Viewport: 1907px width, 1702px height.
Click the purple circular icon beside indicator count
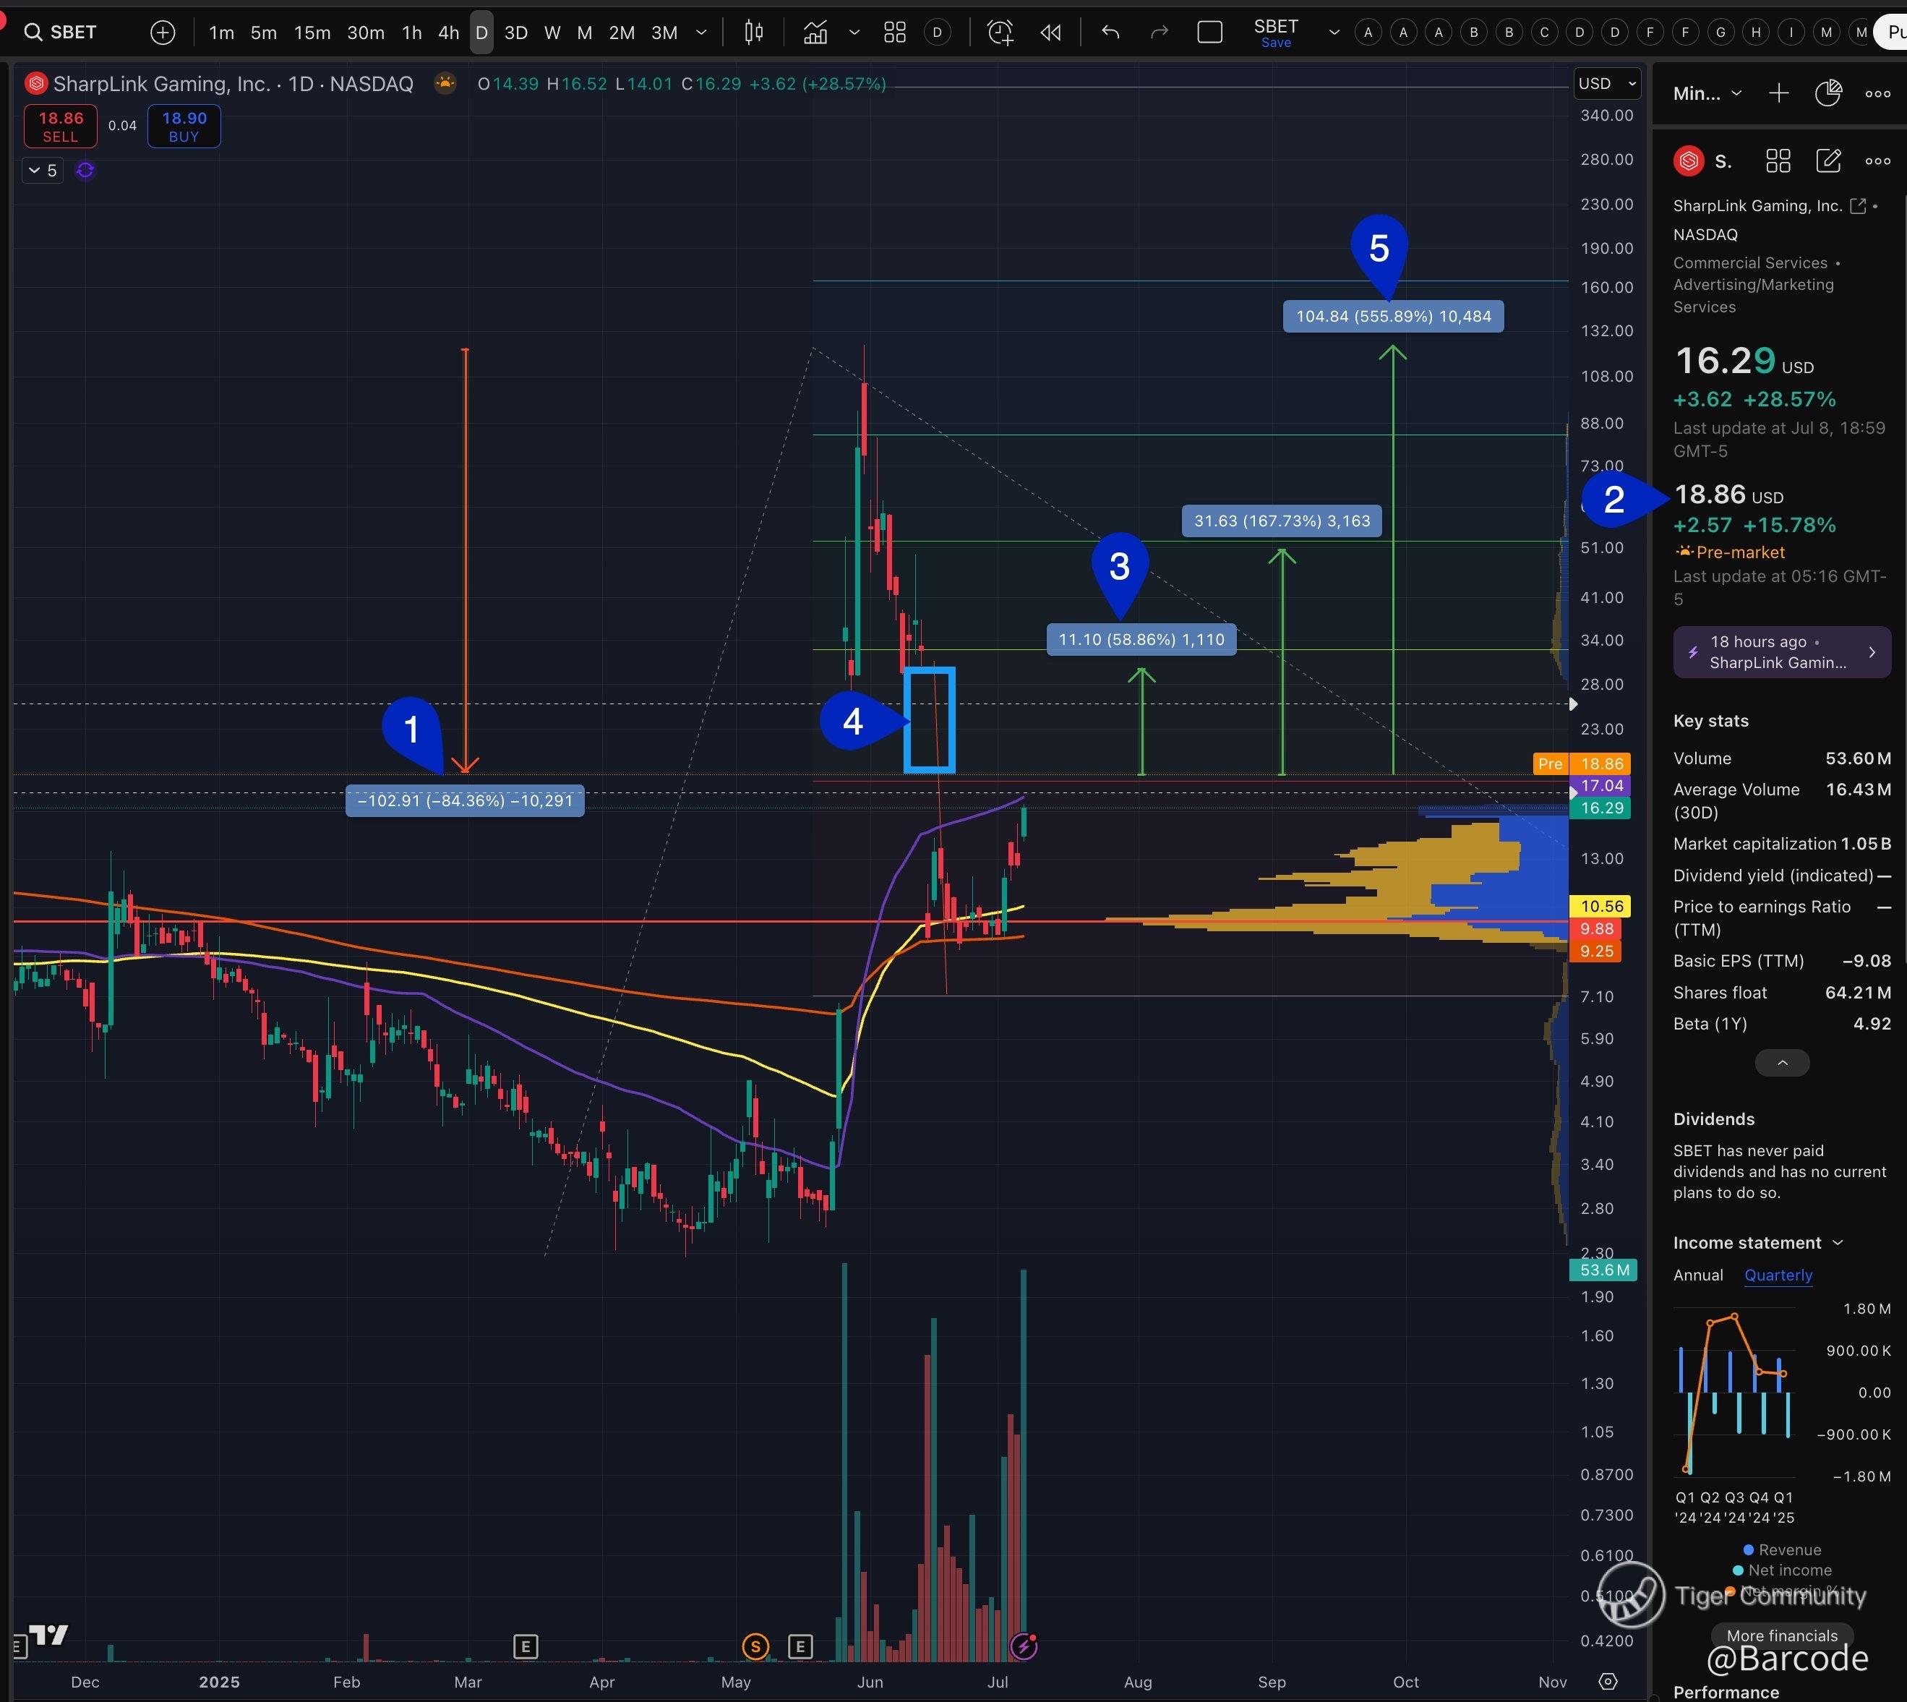click(x=85, y=170)
